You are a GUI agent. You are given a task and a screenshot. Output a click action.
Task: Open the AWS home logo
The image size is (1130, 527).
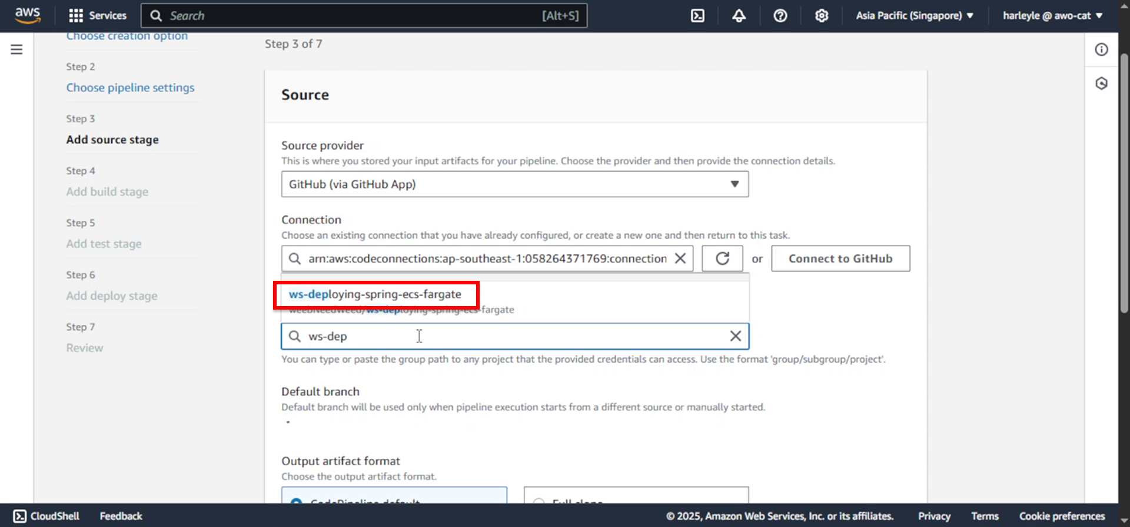tap(28, 15)
